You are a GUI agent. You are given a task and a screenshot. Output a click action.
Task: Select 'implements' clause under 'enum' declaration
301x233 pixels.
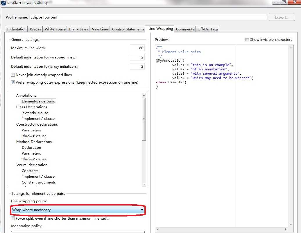point(38,176)
